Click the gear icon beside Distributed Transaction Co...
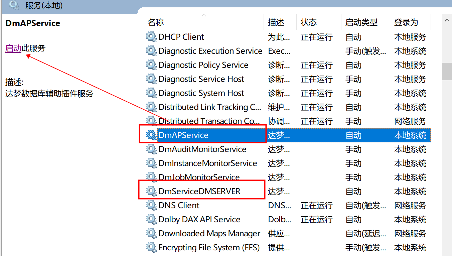The height and width of the screenshot is (256, 452). pyautogui.click(x=152, y=121)
